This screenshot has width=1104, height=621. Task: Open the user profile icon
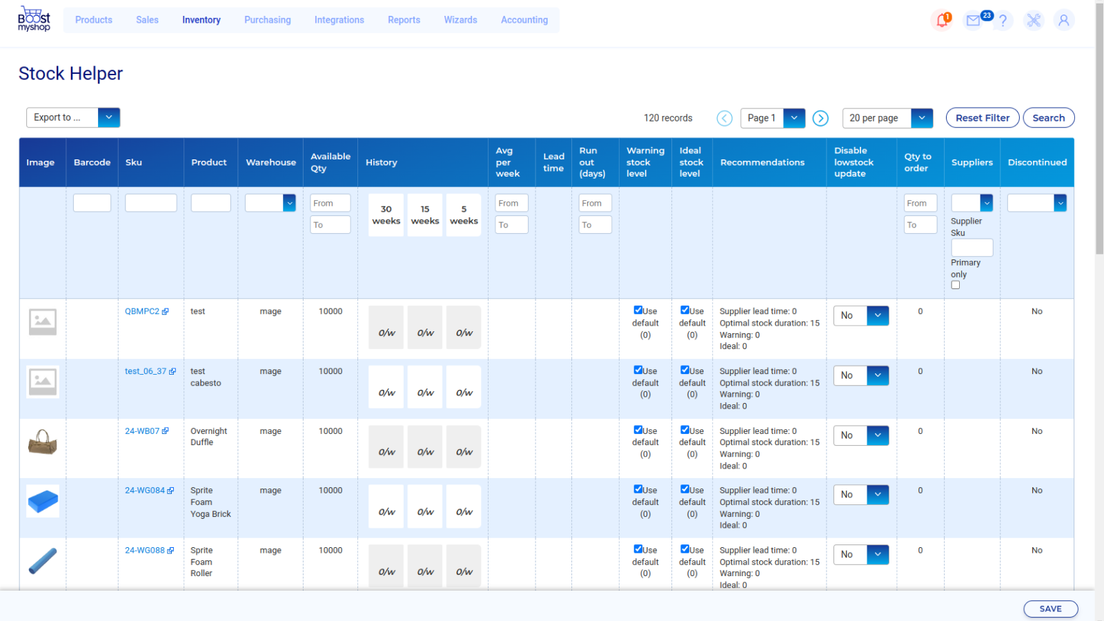click(x=1064, y=20)
